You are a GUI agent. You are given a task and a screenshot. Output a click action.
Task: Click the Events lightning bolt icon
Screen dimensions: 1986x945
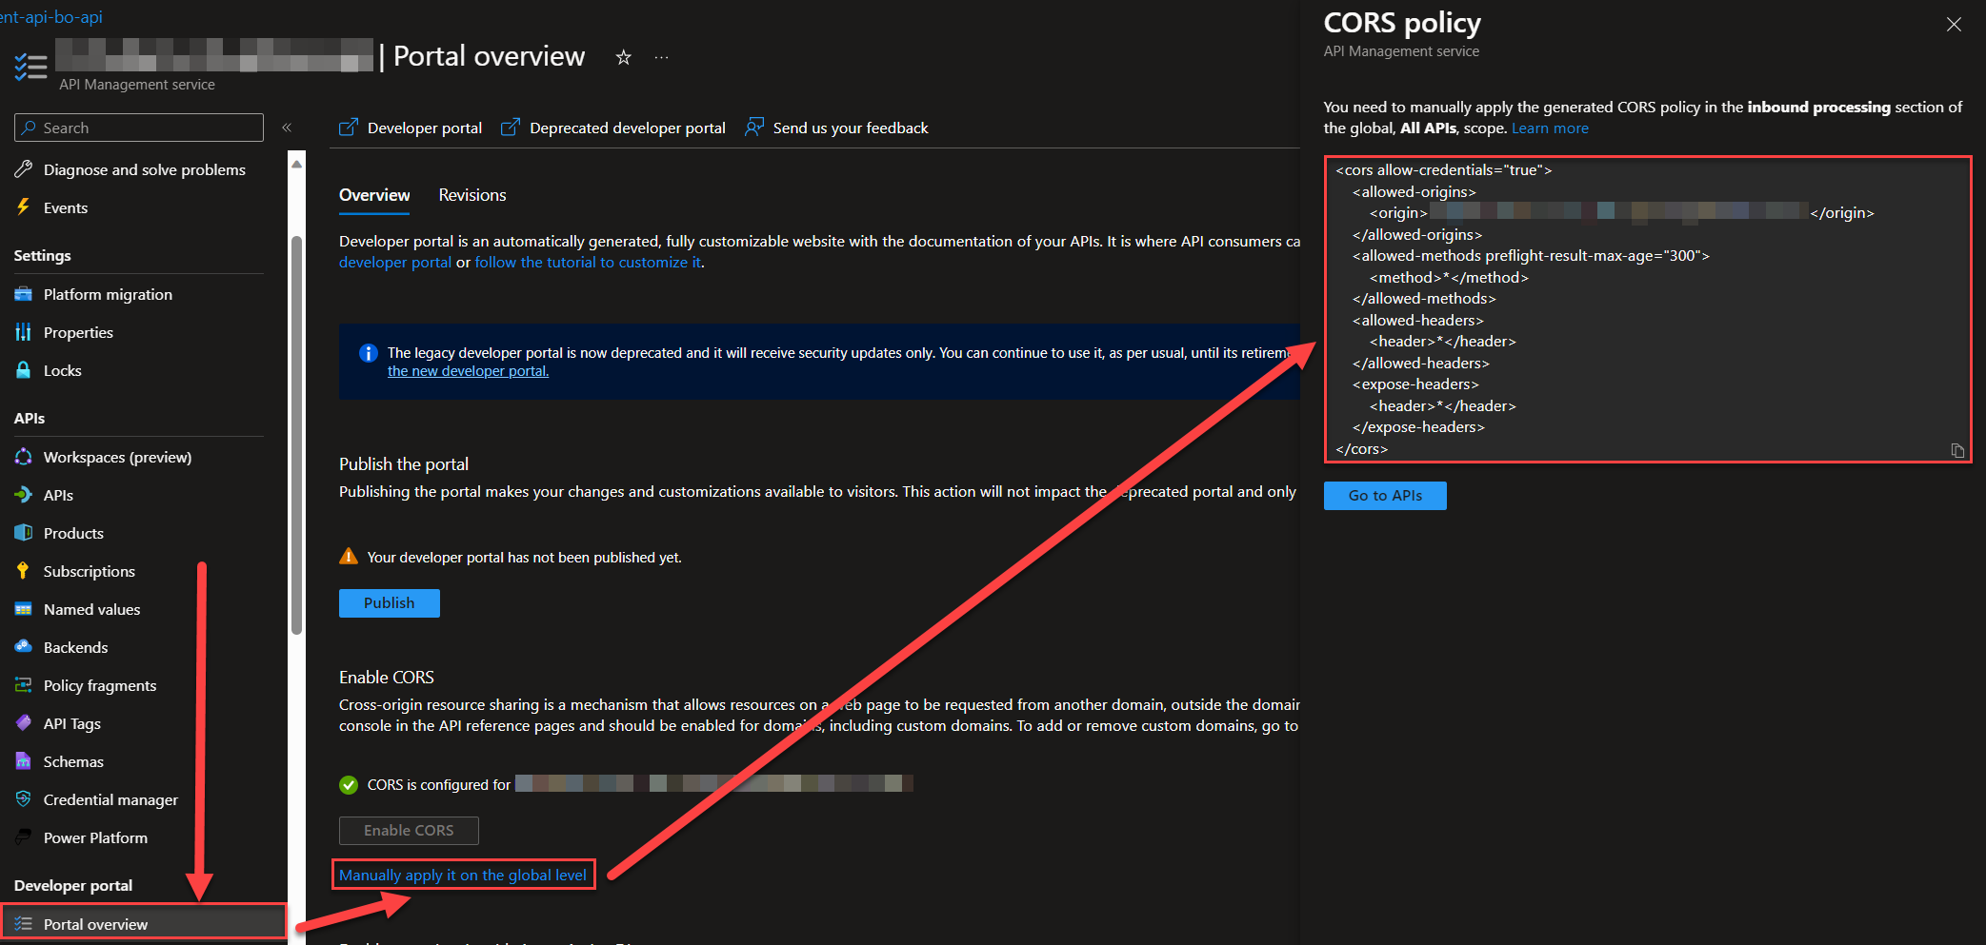click(24, 207)
